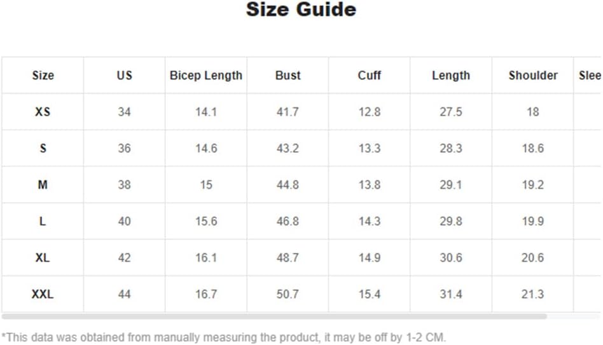This screenshot has width=603, height=345.
Task: Select the US column header
Action: pyautogui.click(x=124, y=76)
